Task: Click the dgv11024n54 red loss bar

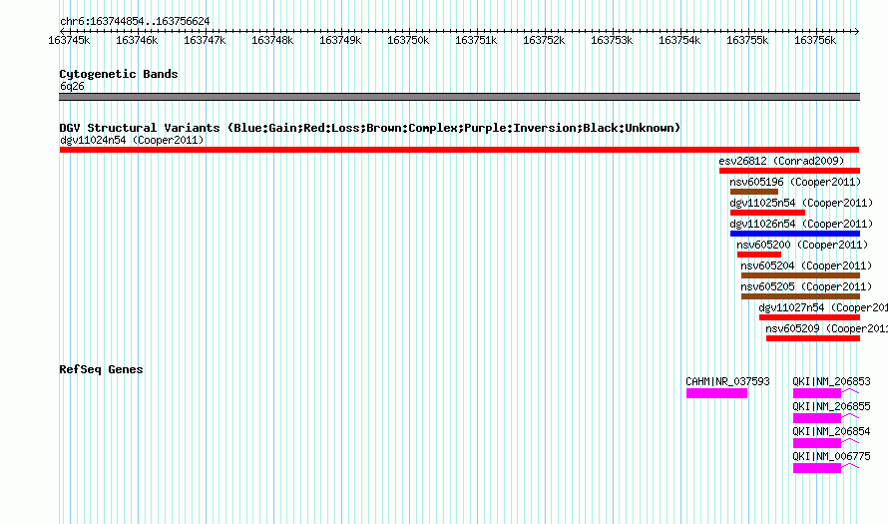Action: 459,150
